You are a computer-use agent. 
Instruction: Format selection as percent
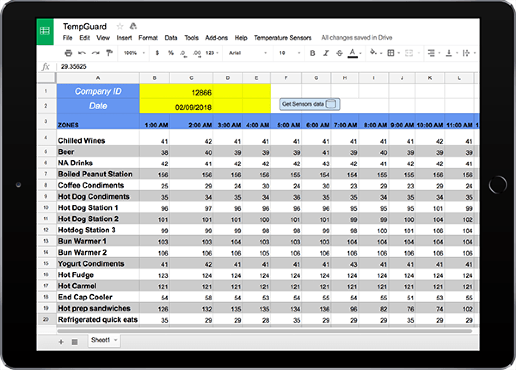[171, 52]
